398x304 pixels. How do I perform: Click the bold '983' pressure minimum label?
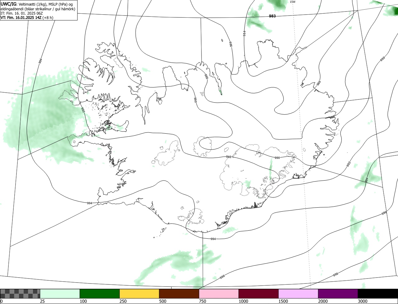point(272,16)
